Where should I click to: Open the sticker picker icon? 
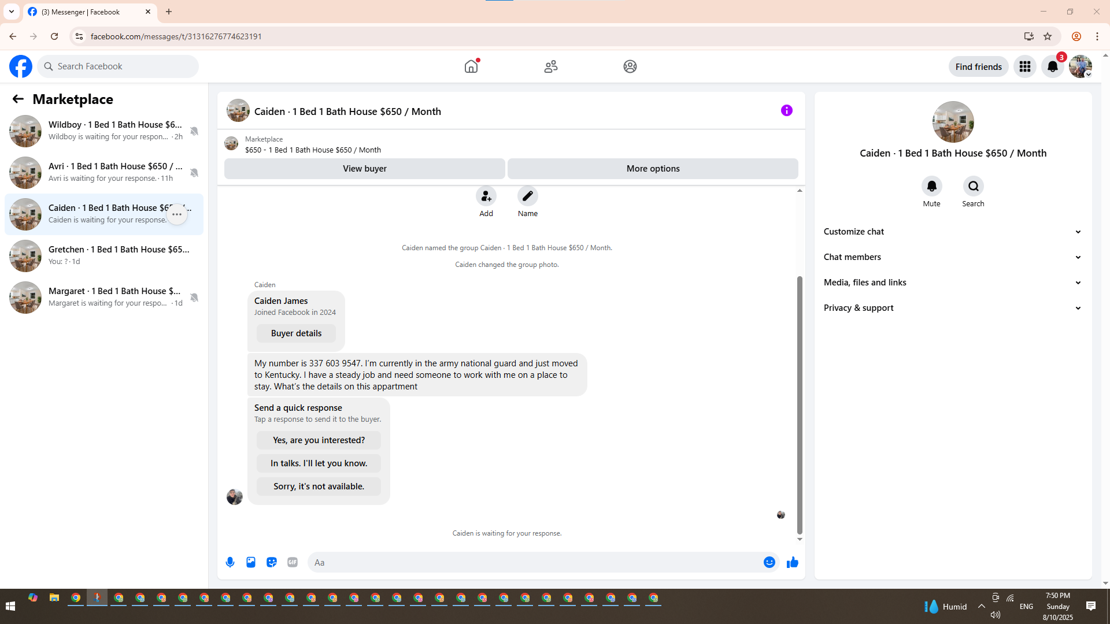point(272,562)
